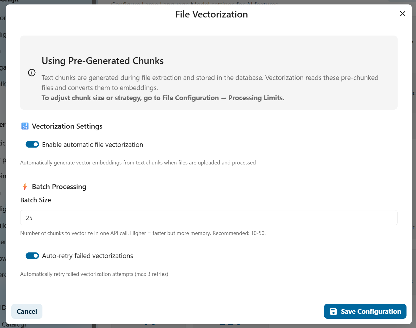
Task: Click the info circle icon
Action: 32,73
